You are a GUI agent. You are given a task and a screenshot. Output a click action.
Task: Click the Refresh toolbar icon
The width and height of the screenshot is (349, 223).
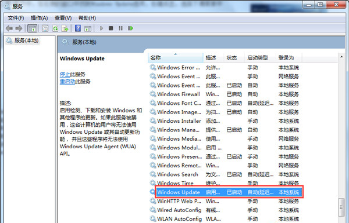click(55, 28)
